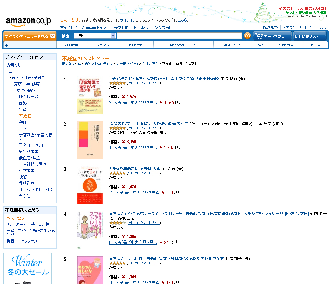Click the サインイン link
Image resolution: width=331 pixels, height=284 pixels.
pos(128,20)
